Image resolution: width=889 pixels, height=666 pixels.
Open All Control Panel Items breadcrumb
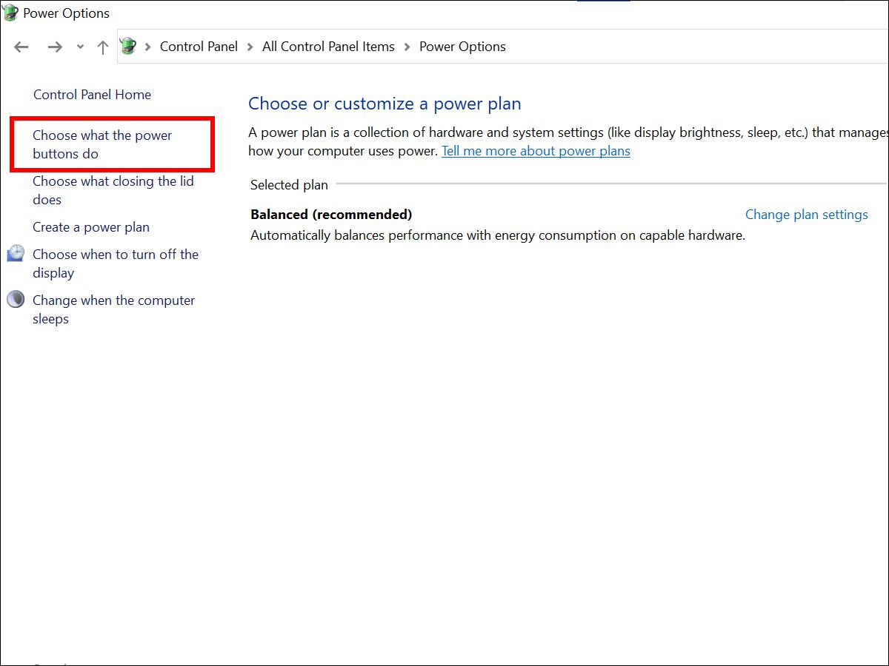328,47
